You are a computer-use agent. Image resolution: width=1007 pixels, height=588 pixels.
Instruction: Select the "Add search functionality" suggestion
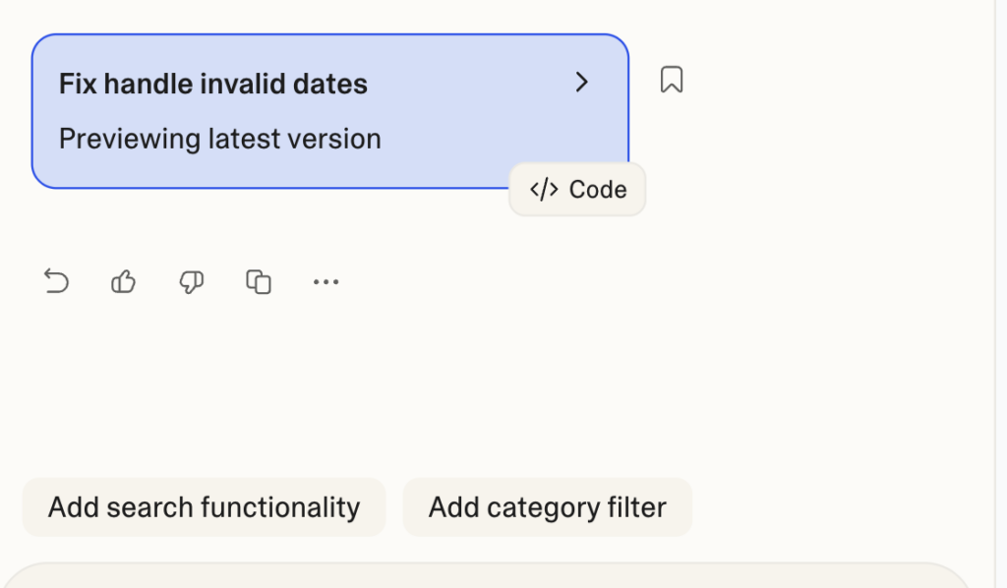click(205, 507)
